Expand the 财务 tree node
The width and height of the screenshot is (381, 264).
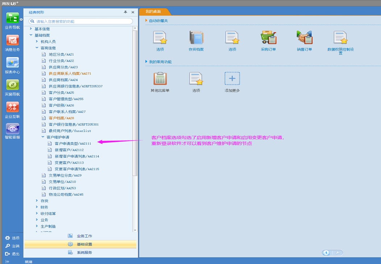[37, 207]
